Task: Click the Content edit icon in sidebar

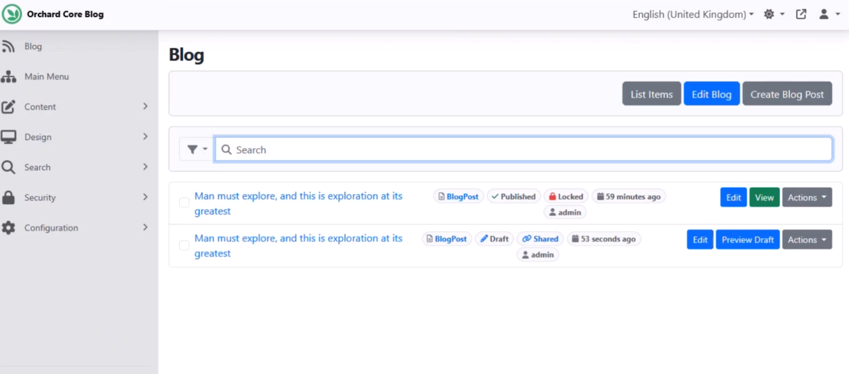Action: click(x=8, y=107)
